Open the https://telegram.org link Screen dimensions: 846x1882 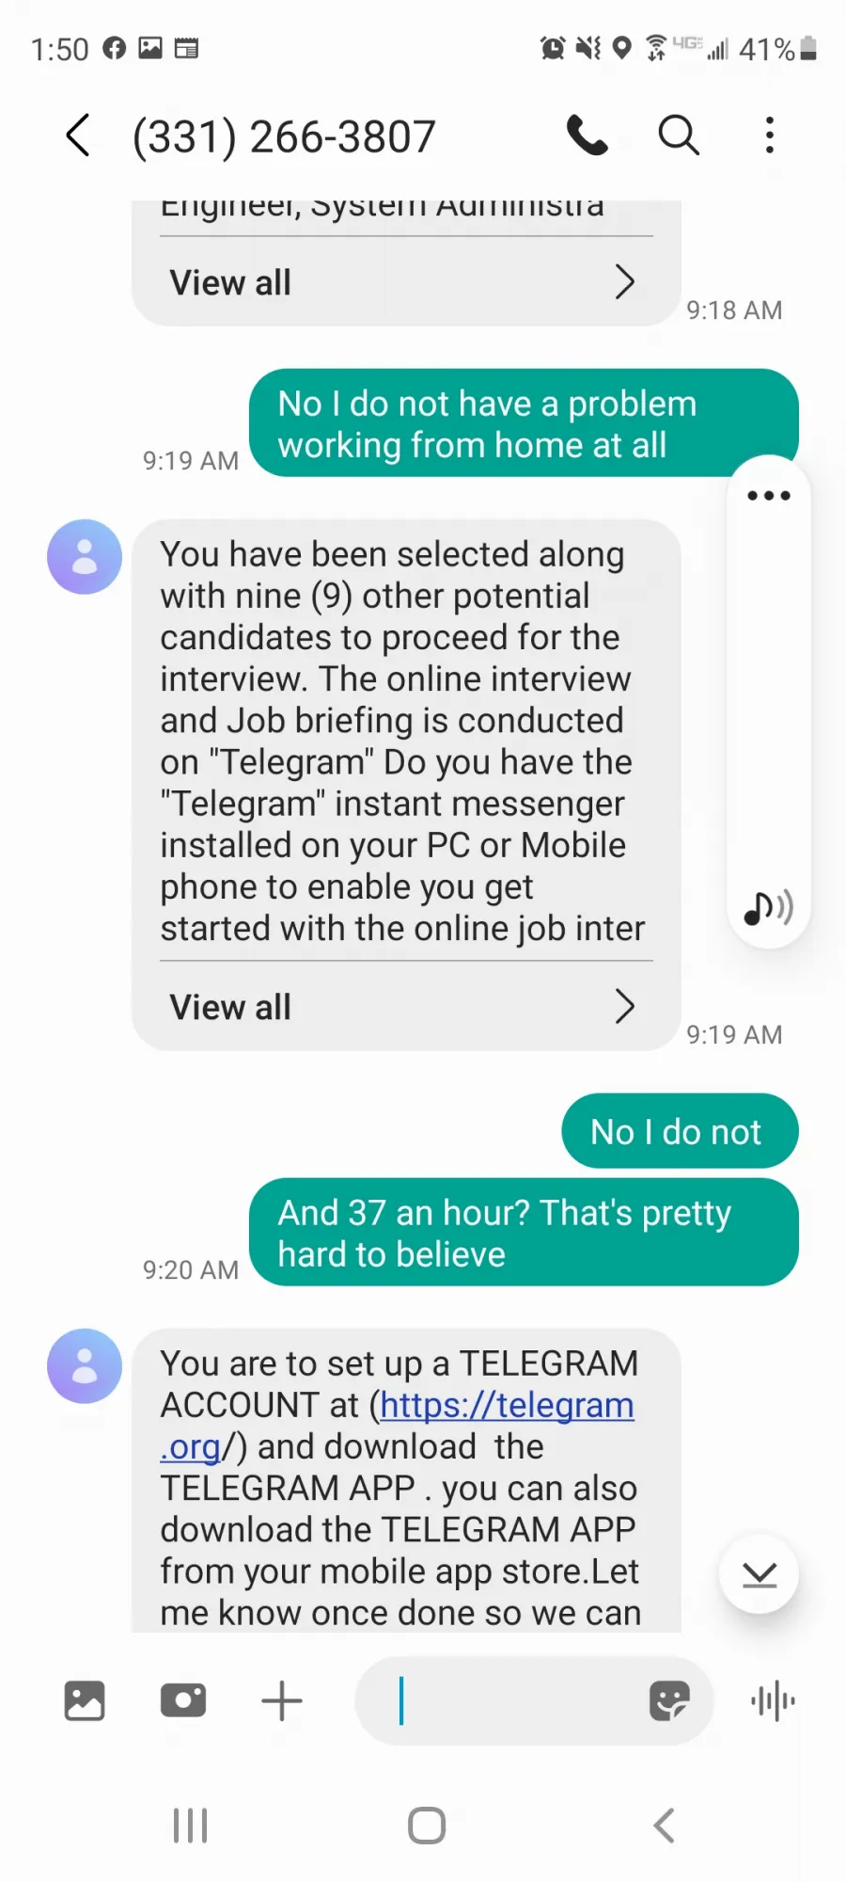[397, 1426]
